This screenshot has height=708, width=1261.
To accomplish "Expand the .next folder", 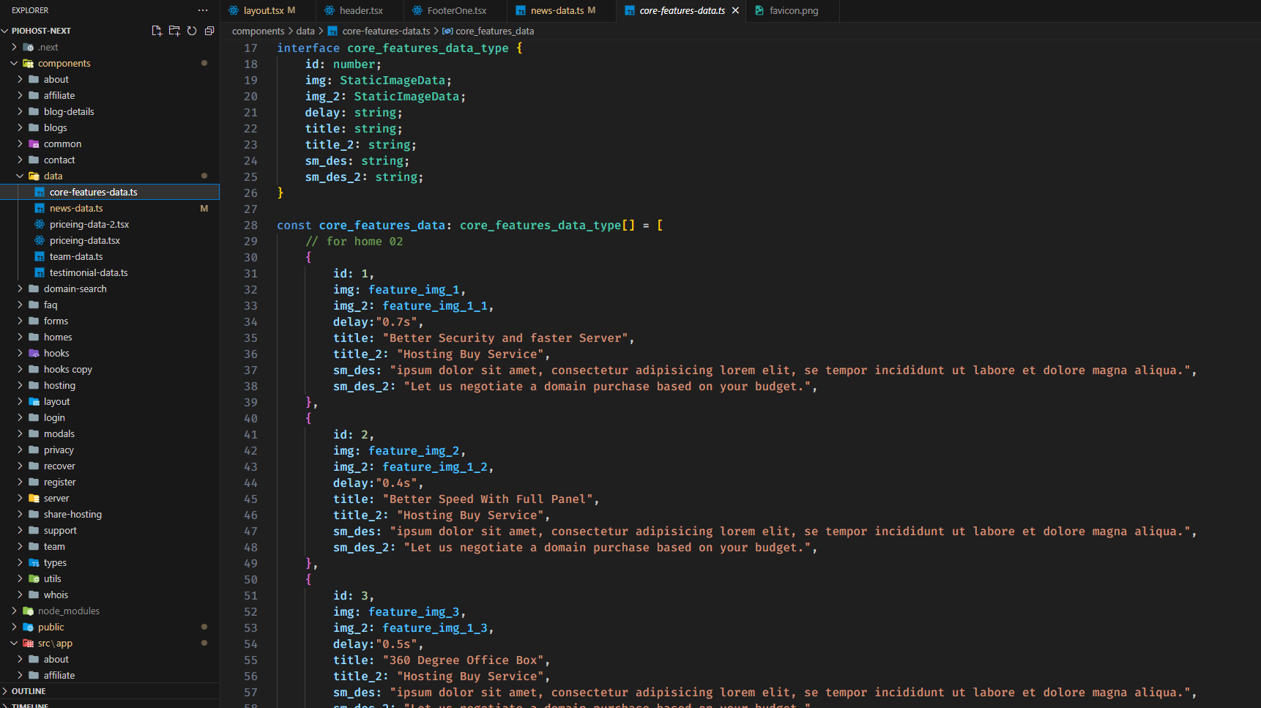I will (x=14, y=47).
